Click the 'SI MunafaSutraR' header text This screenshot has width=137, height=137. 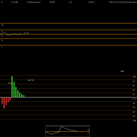[34, 2]
